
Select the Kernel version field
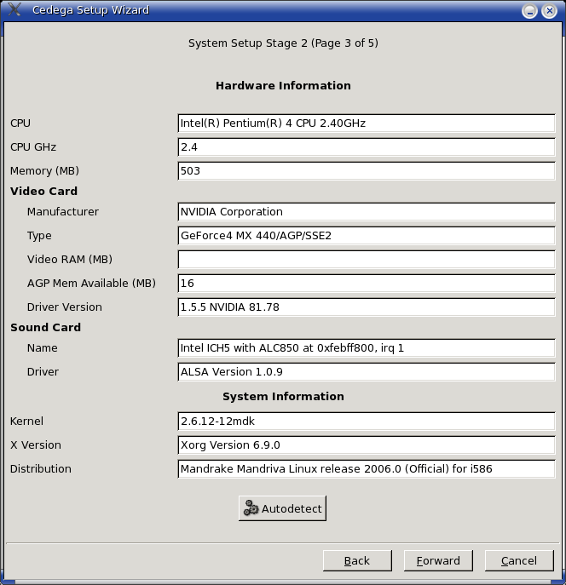pyautogui.click(x=367, y=422)
